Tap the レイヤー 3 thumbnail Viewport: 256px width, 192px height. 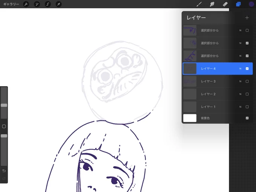[x=190, y=81]
